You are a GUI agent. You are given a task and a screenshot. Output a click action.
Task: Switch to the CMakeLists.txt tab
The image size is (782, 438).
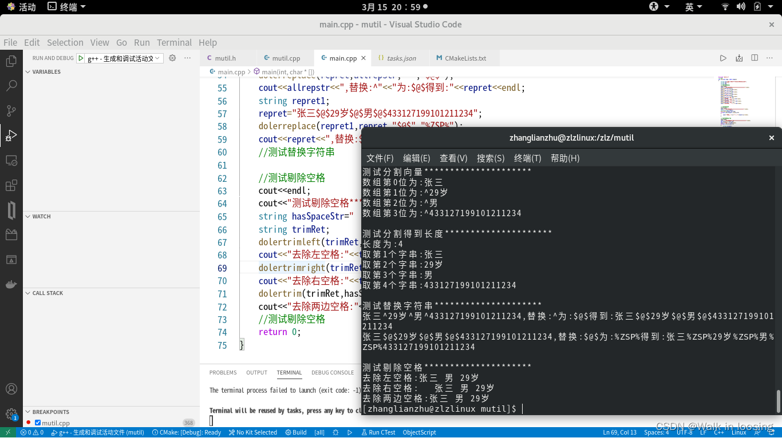coord(465,58)
